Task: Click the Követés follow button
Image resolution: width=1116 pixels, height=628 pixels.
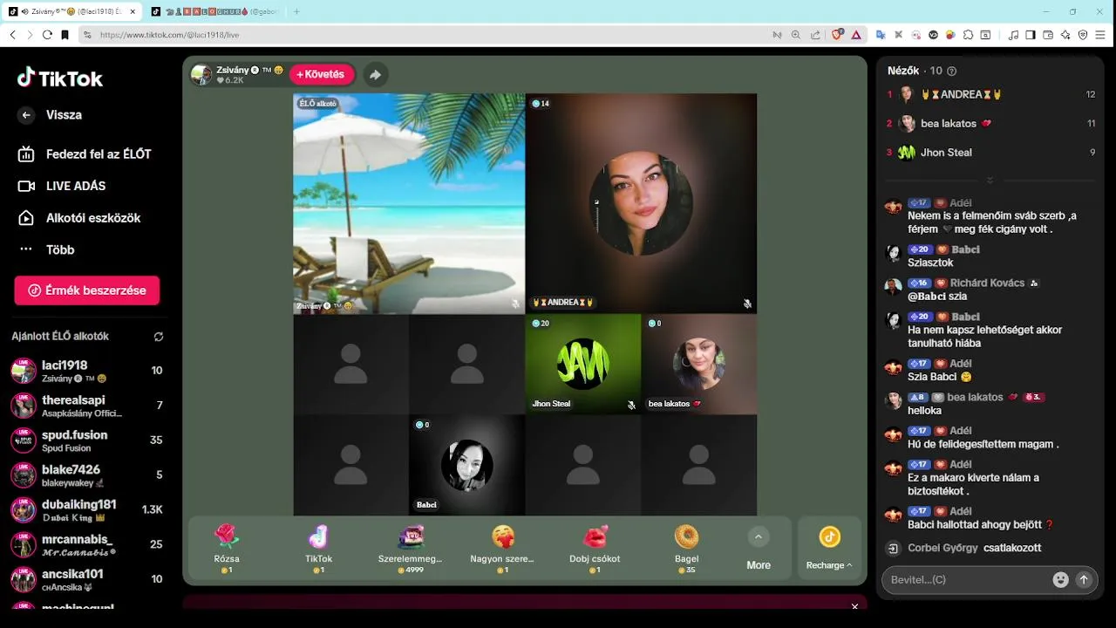Action: 322,75
